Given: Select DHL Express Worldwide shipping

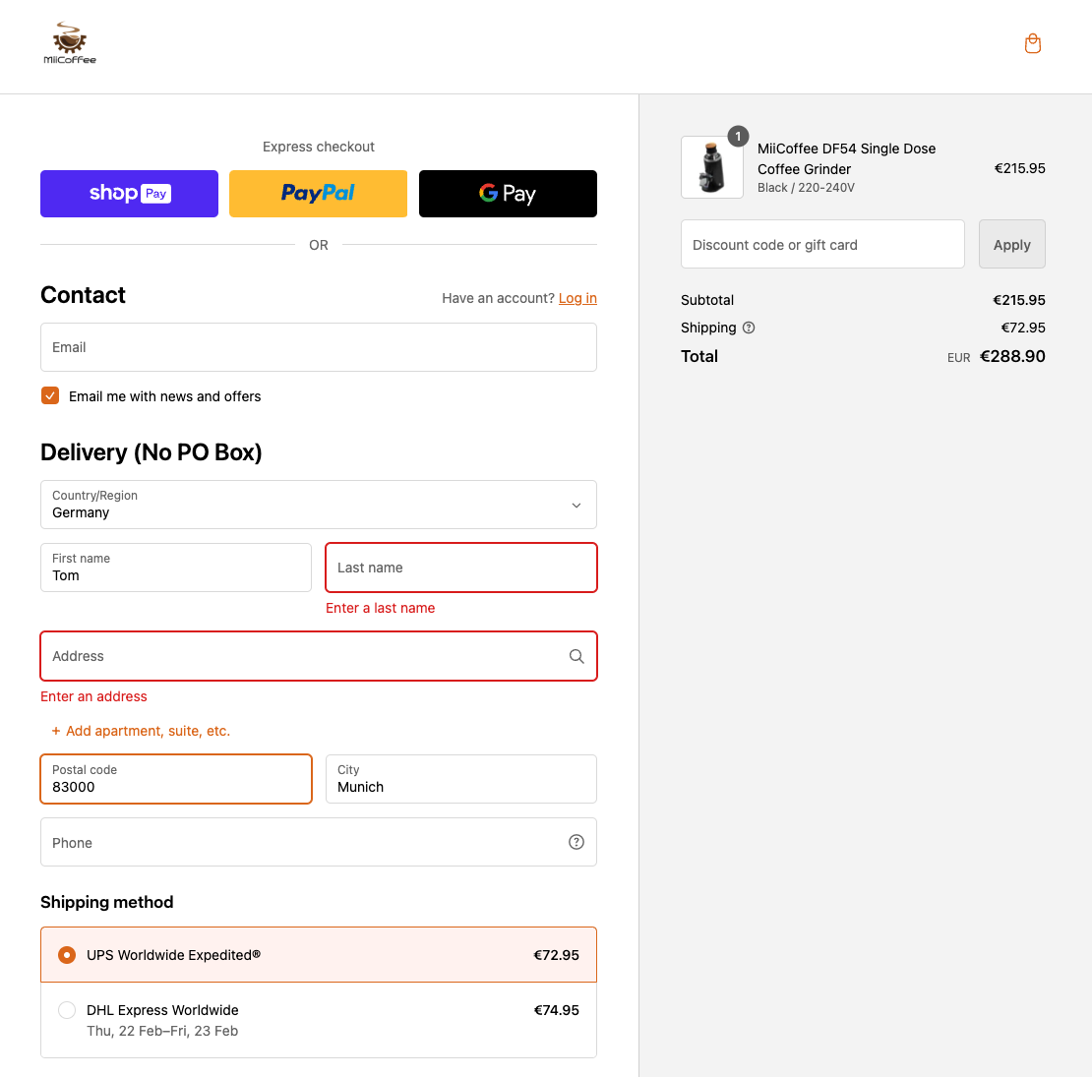Looking at the screenshot, I should pos(67,1010).
